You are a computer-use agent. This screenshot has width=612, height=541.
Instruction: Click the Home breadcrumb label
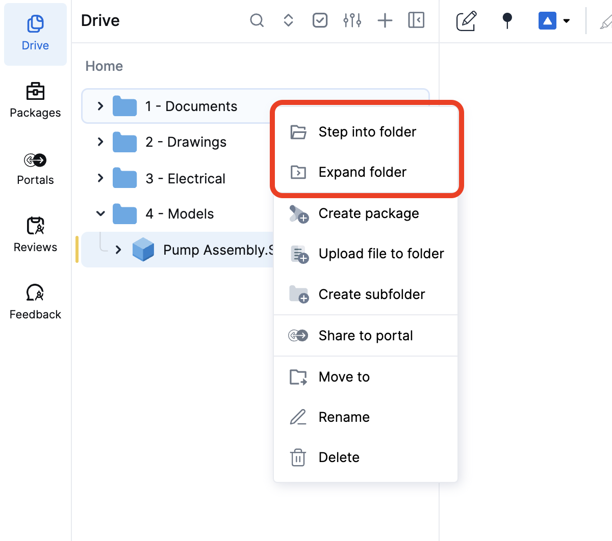[x=104, y=66]
